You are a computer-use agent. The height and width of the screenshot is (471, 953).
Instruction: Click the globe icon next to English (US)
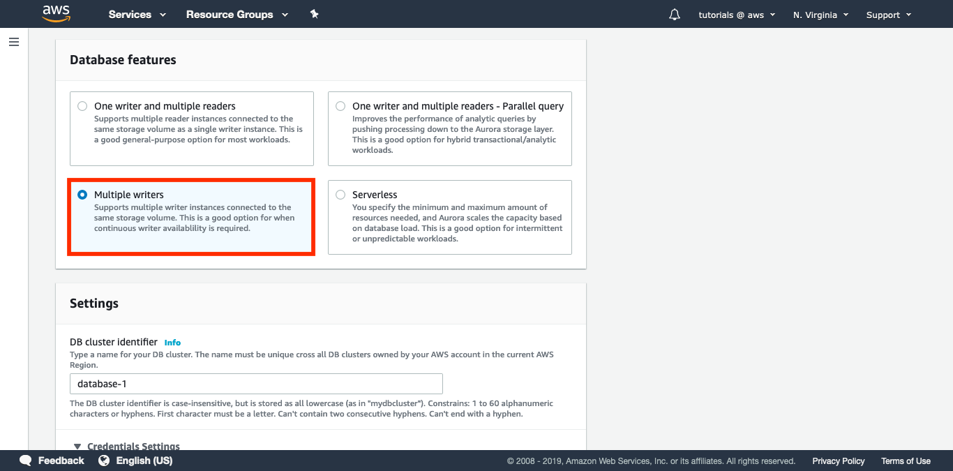click(x=103, y=460)
